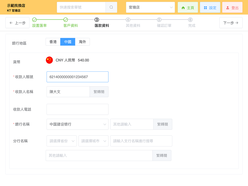This screenshot has width=248, height=186.
Task: Expand the 中国建设银行 bank name dropdown
Action: pyautogui.click(x=77, y=124)
